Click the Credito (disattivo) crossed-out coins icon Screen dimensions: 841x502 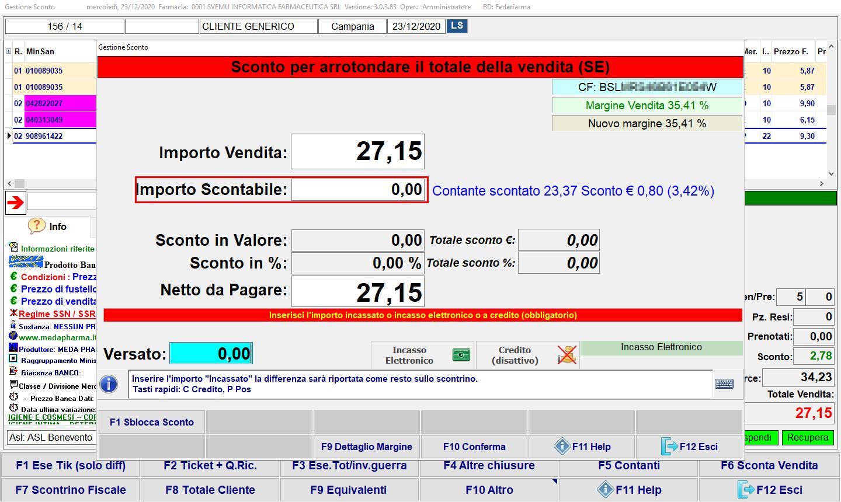pos(566,355)
